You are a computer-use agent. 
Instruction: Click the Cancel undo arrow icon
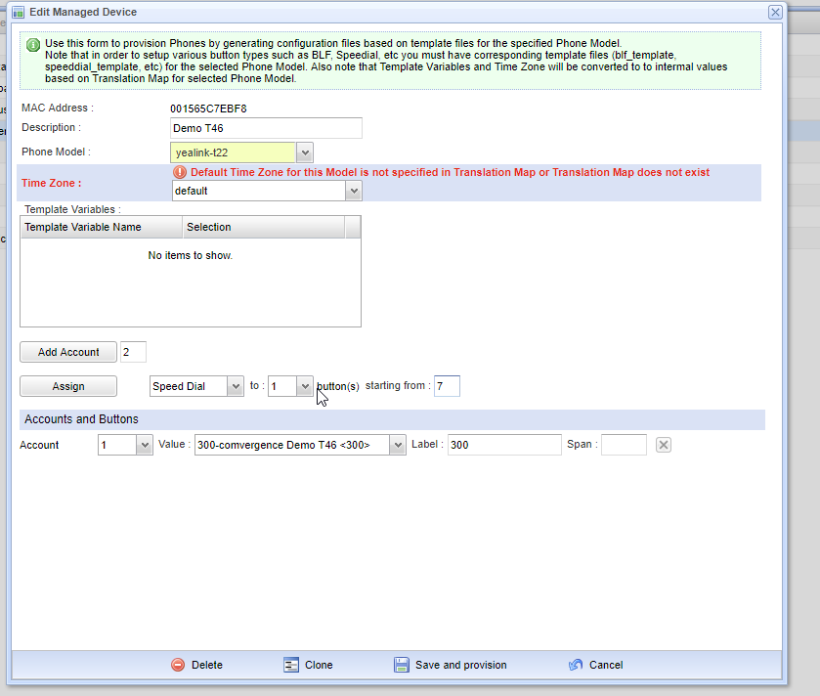(x=576, y=665)
